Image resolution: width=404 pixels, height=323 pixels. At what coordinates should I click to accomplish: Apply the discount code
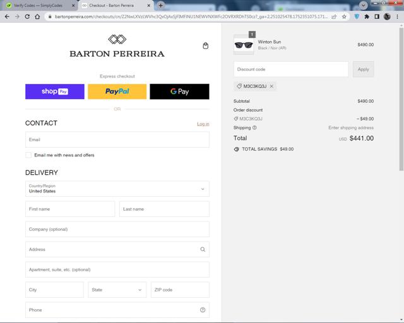tap(364, 69)
